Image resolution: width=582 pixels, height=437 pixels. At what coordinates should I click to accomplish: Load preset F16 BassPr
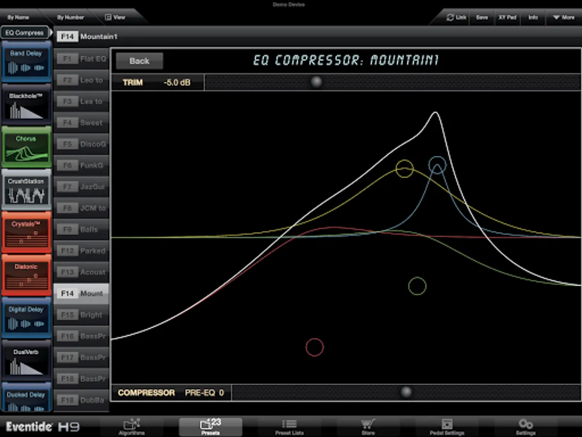tap(81, 336)
